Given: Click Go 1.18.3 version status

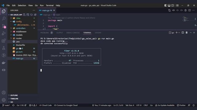Looking at the screenshot, I should point(22,105).
